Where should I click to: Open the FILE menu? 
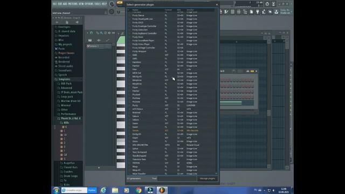click(54, 4)
